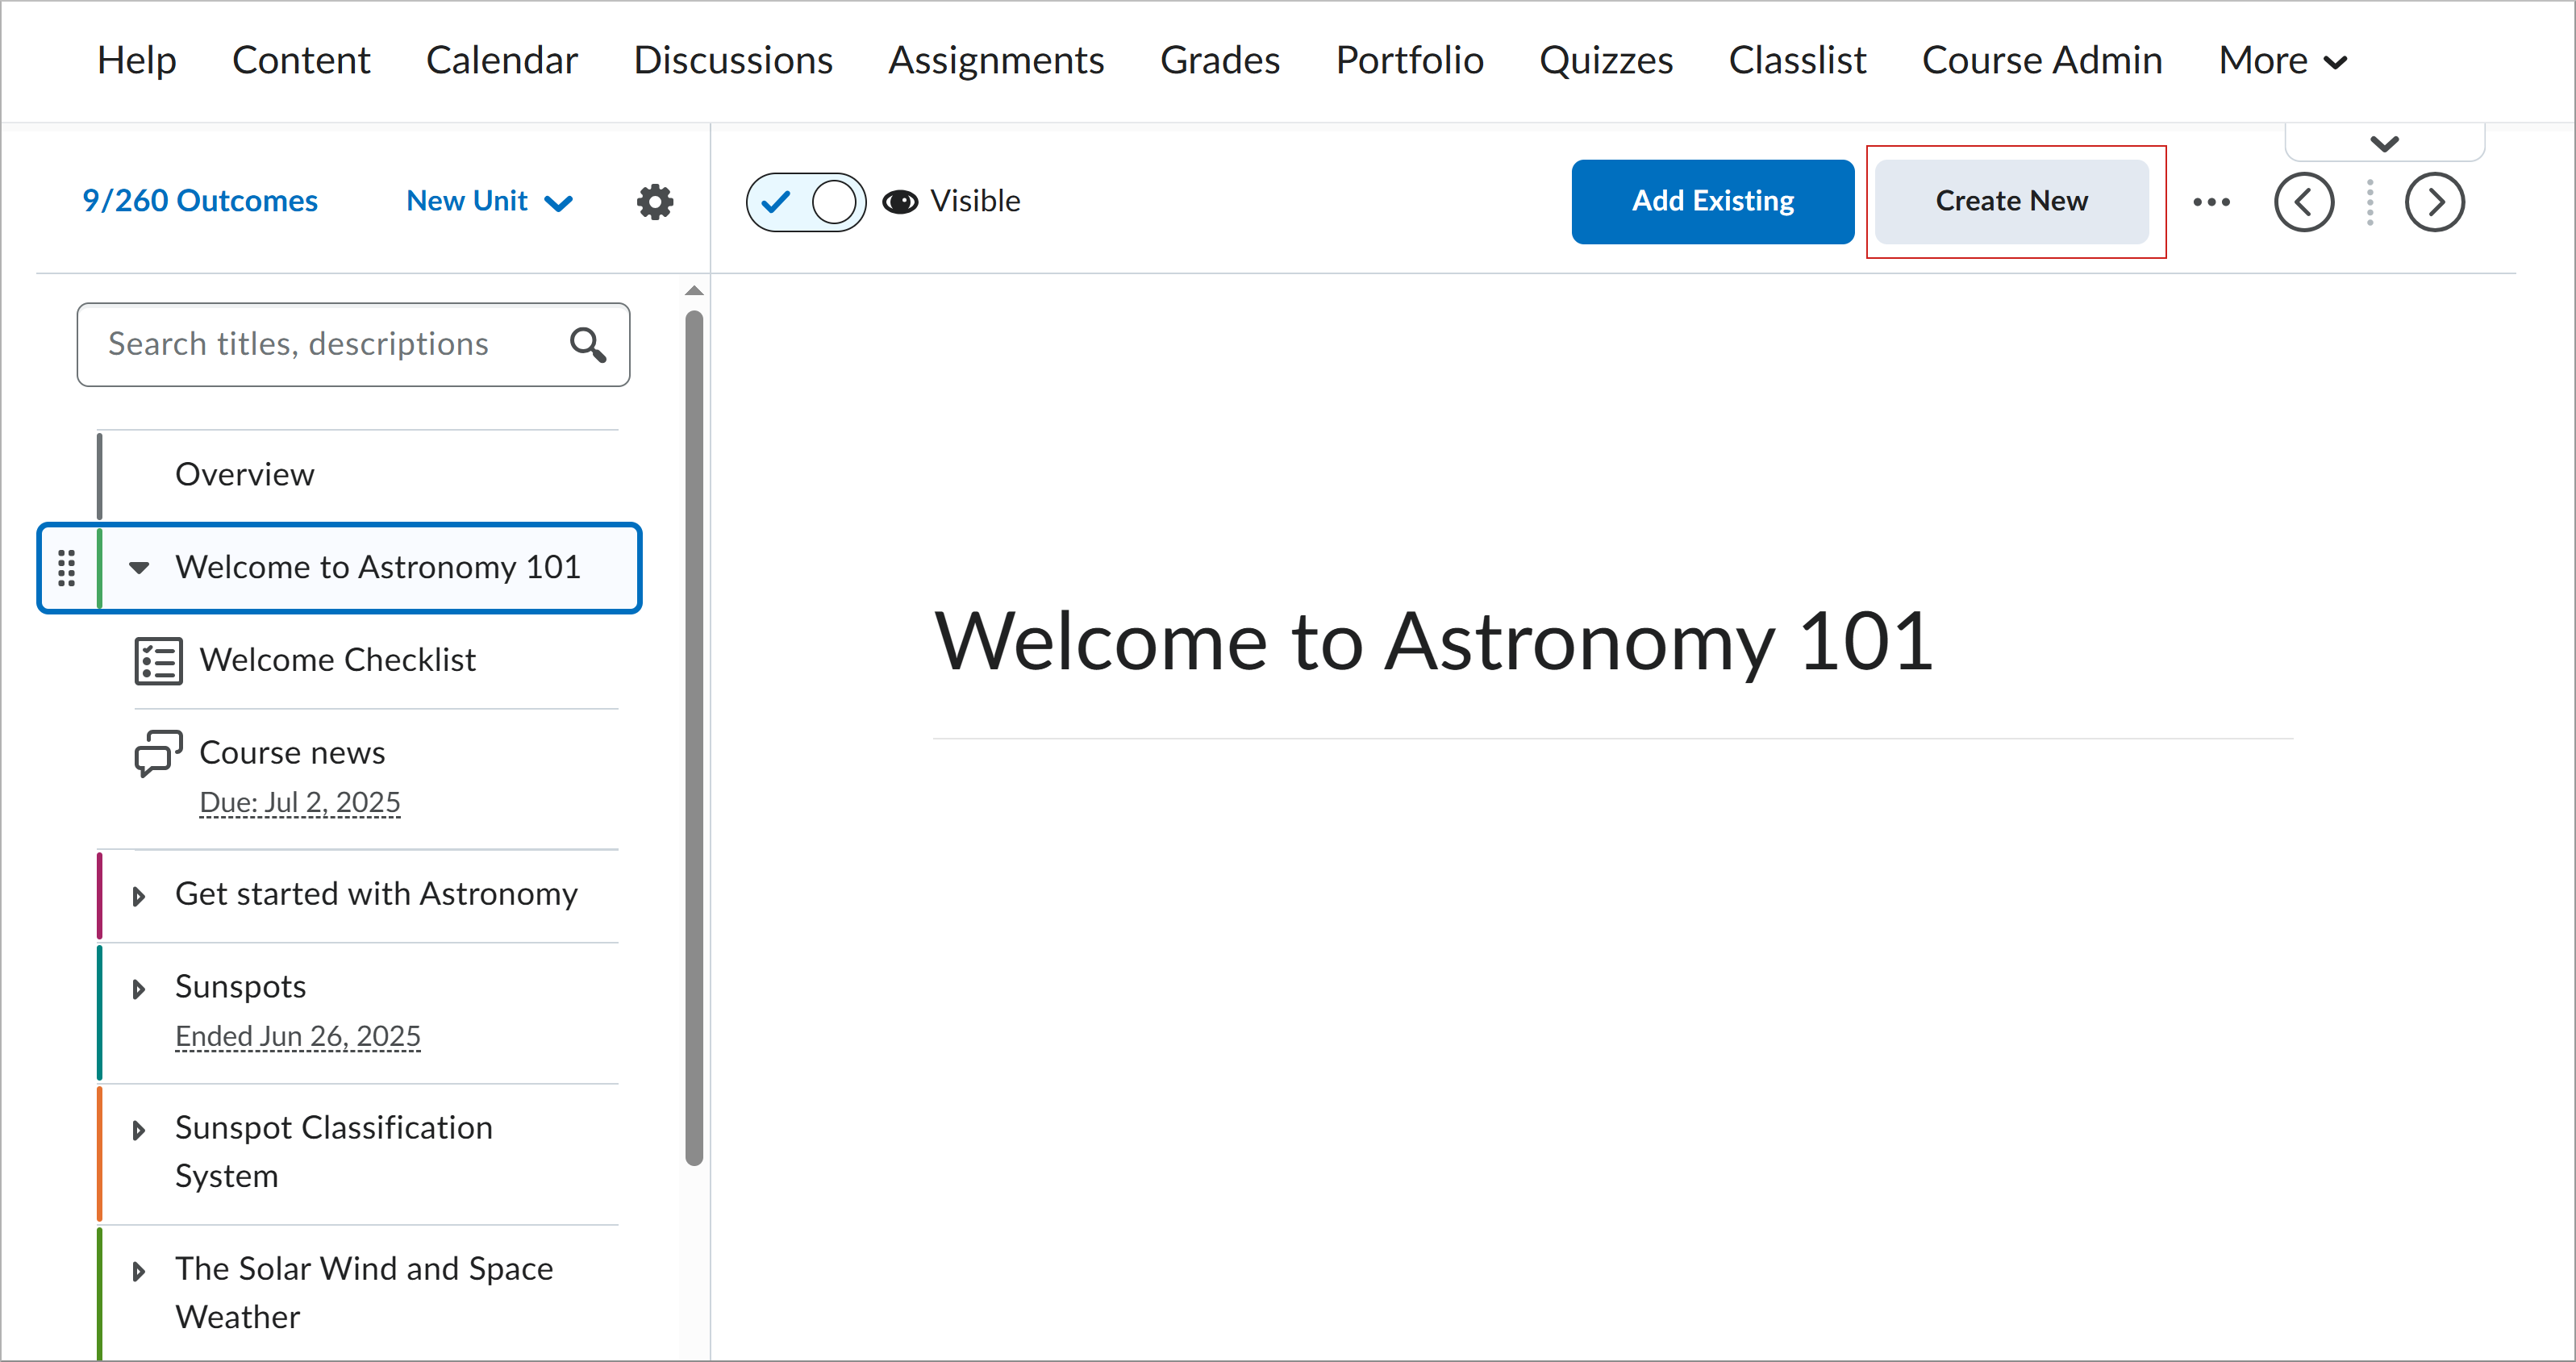
Task: Go to previous item with left arrow
Action: point(2303,202)
